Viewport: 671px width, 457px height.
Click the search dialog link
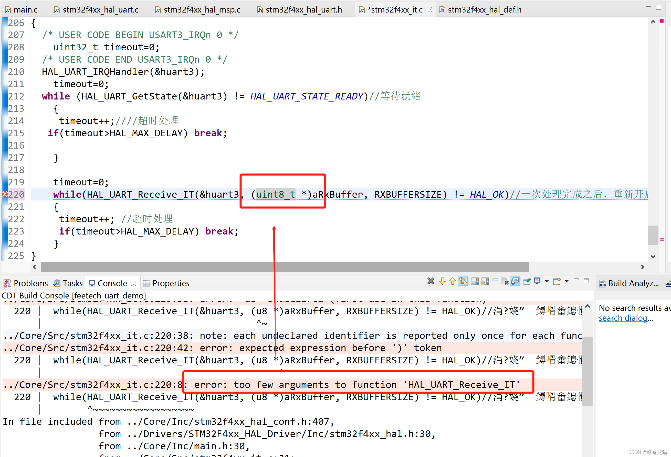[x=623, y=318]
